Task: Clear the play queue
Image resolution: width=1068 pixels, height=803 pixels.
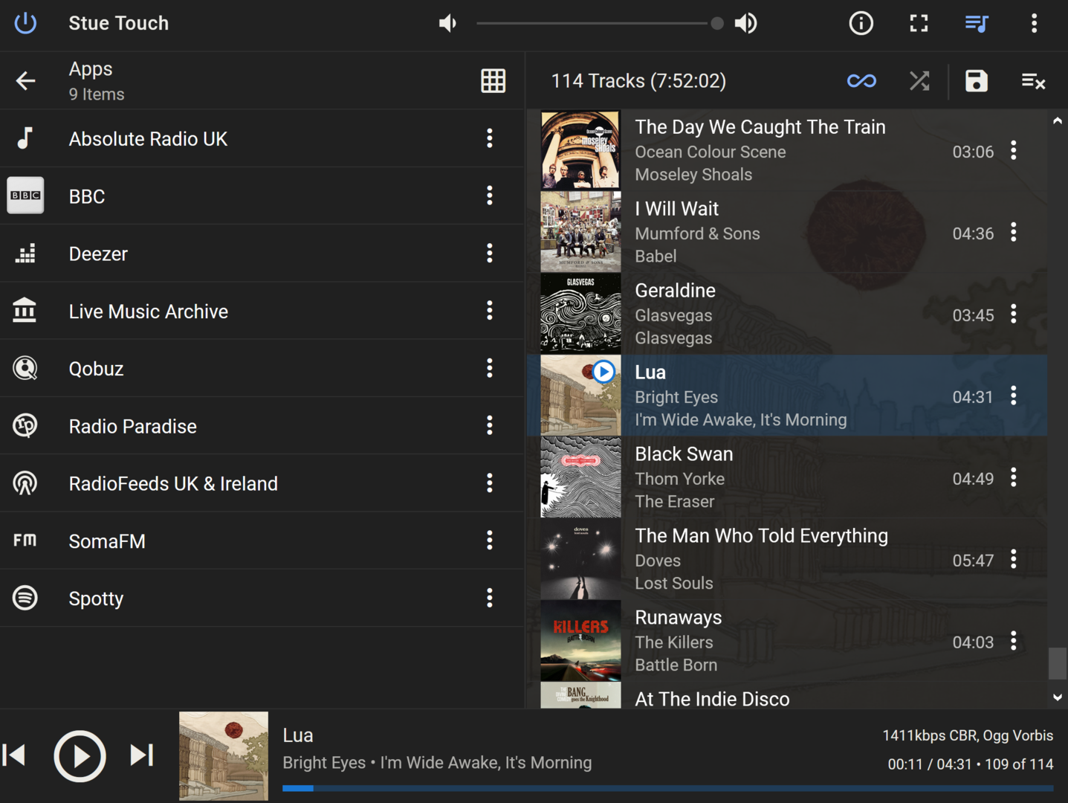Action: click(x=1033, y=80)
